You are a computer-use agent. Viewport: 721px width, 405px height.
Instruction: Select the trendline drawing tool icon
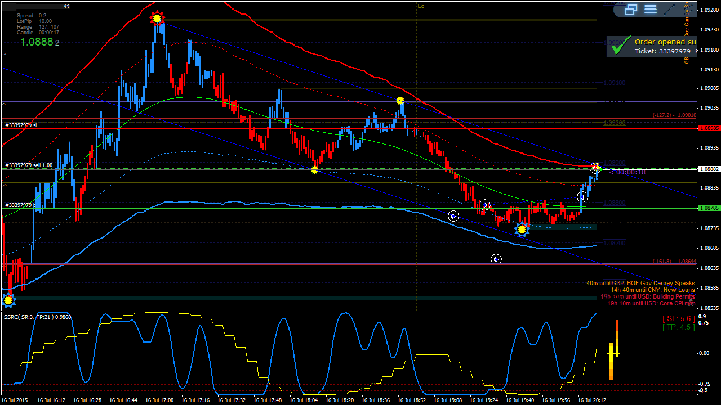[670, 9]
